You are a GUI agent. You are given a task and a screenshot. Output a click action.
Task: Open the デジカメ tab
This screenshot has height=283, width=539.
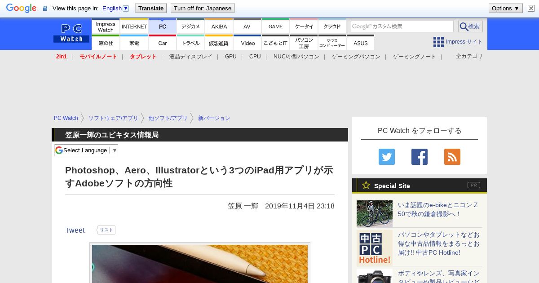pos(190,26)
